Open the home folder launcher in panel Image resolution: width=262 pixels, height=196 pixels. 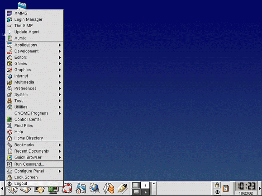[x=81, y=188]
